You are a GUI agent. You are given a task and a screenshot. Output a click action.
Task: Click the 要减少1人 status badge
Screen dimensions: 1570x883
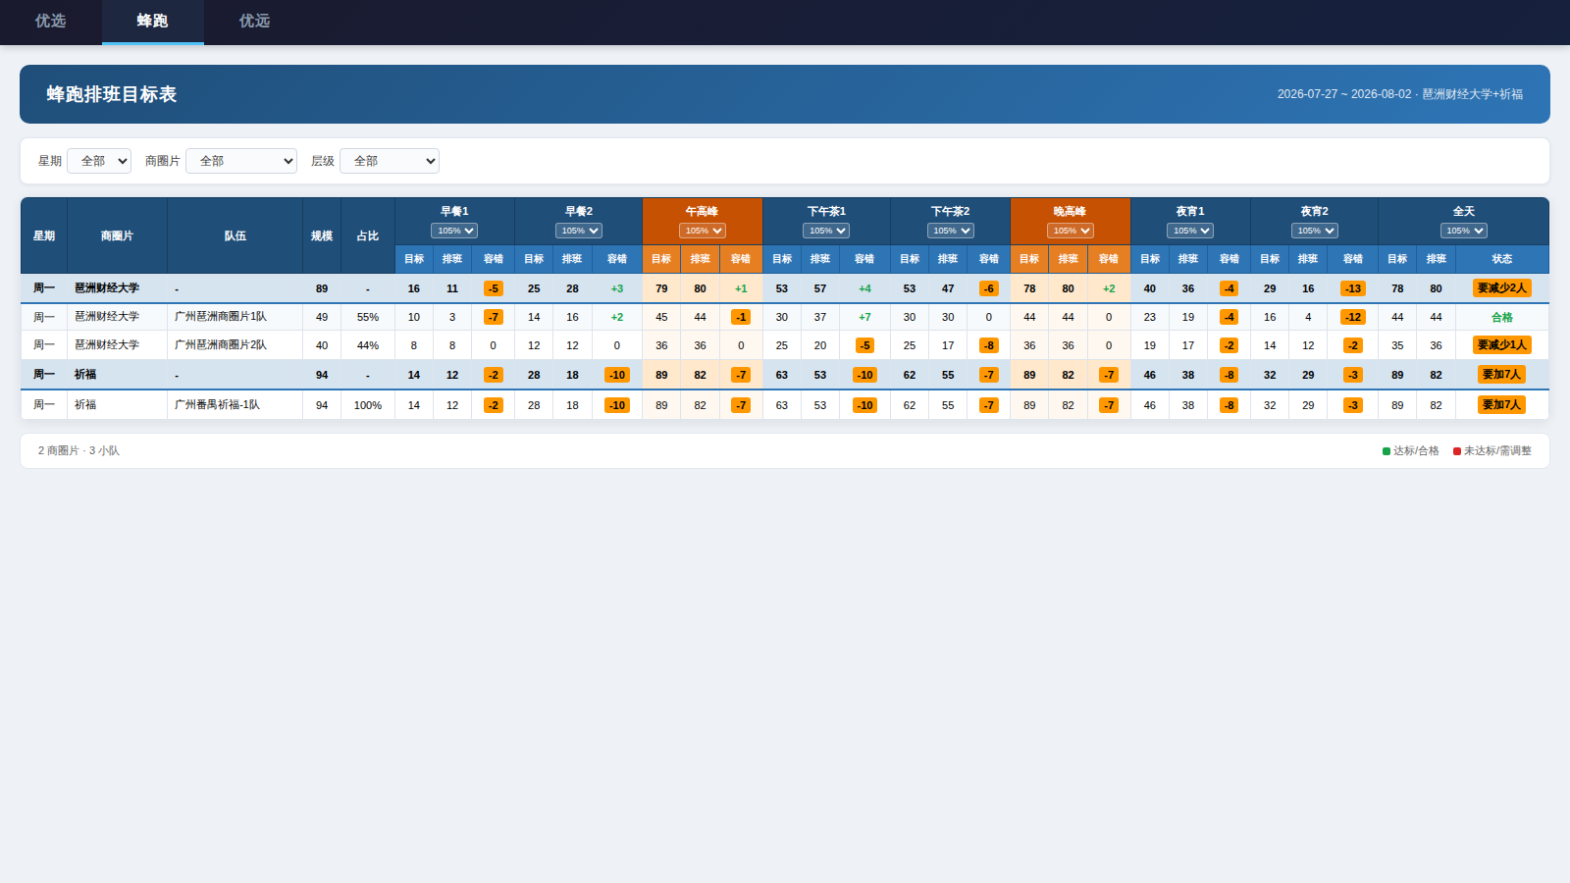[1502, 345]
